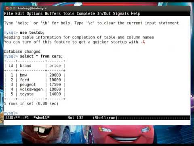
Task: Click the minibuffer below the mode line
Action: (97, 122)
